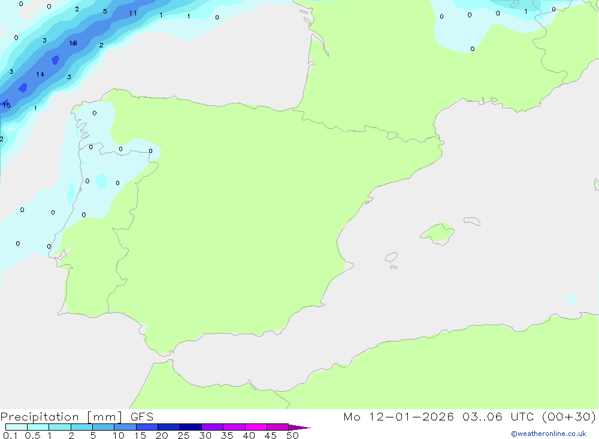Click the 'Mo 12-01-2026' date text
The width and height of the screenshot is (599, 439).
(x=399, y=417)
